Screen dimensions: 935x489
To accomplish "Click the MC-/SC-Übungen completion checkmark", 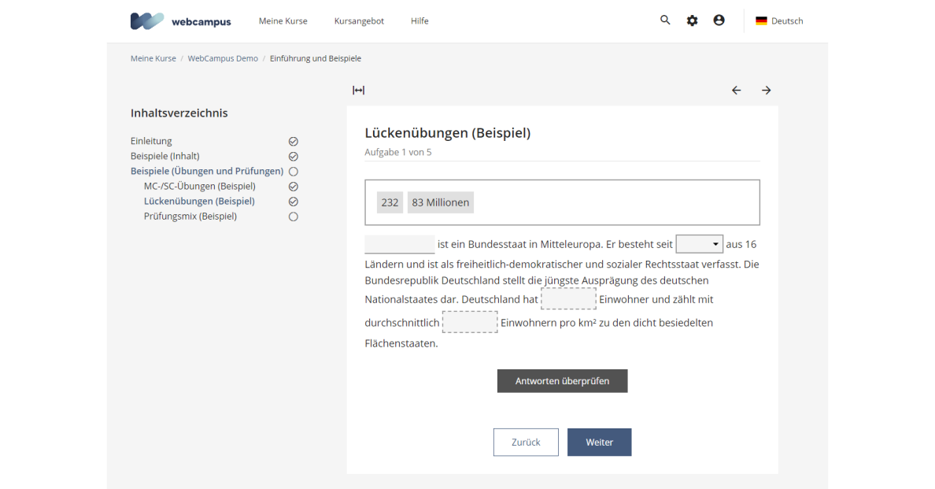I will click(294, 187).
